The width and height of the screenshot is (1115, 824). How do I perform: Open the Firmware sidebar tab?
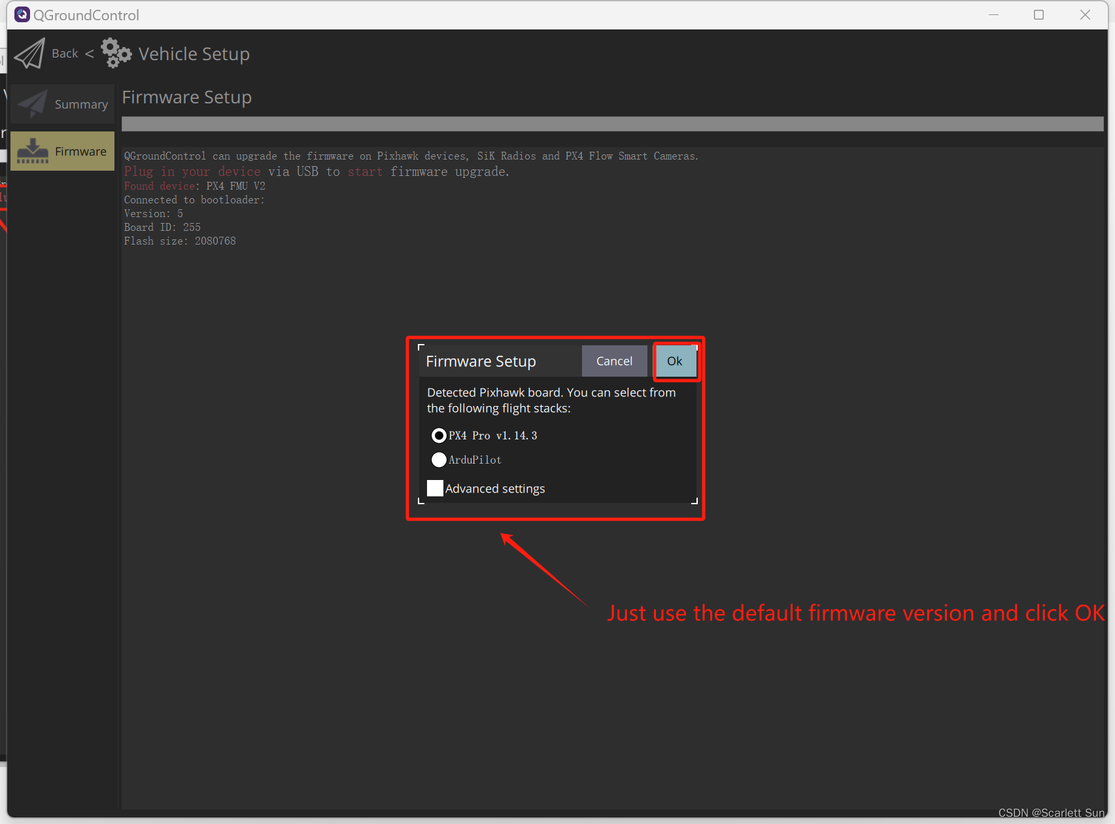(x=62, y=151)
